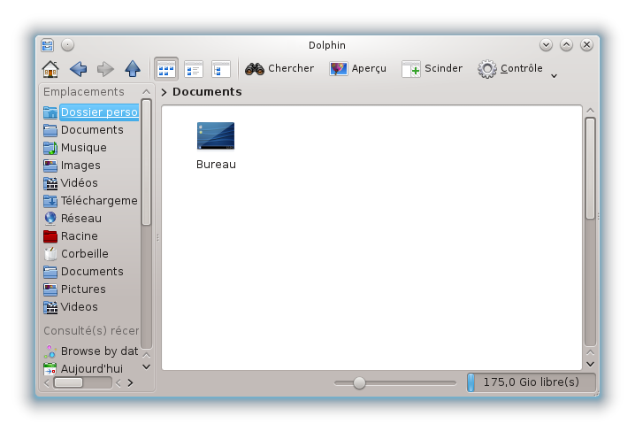This screenshot has width=635, height=432.
Task: Click the Consulté(s) récemment section header
Action: tap(91, 331)
